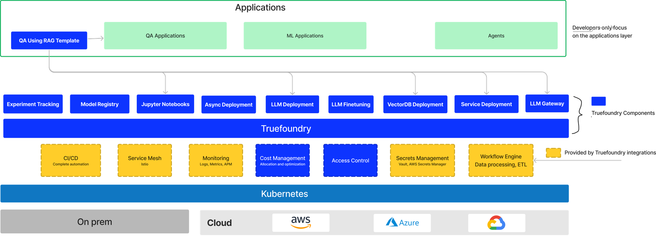Viewport: 656px width, 236px height.
Task: Click the CI/CD integration box
Action: (71, 161)
